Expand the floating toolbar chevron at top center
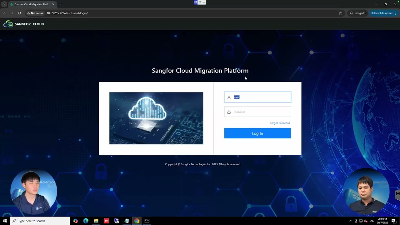This screenshot has height=225, width=400. coord(204,2)
